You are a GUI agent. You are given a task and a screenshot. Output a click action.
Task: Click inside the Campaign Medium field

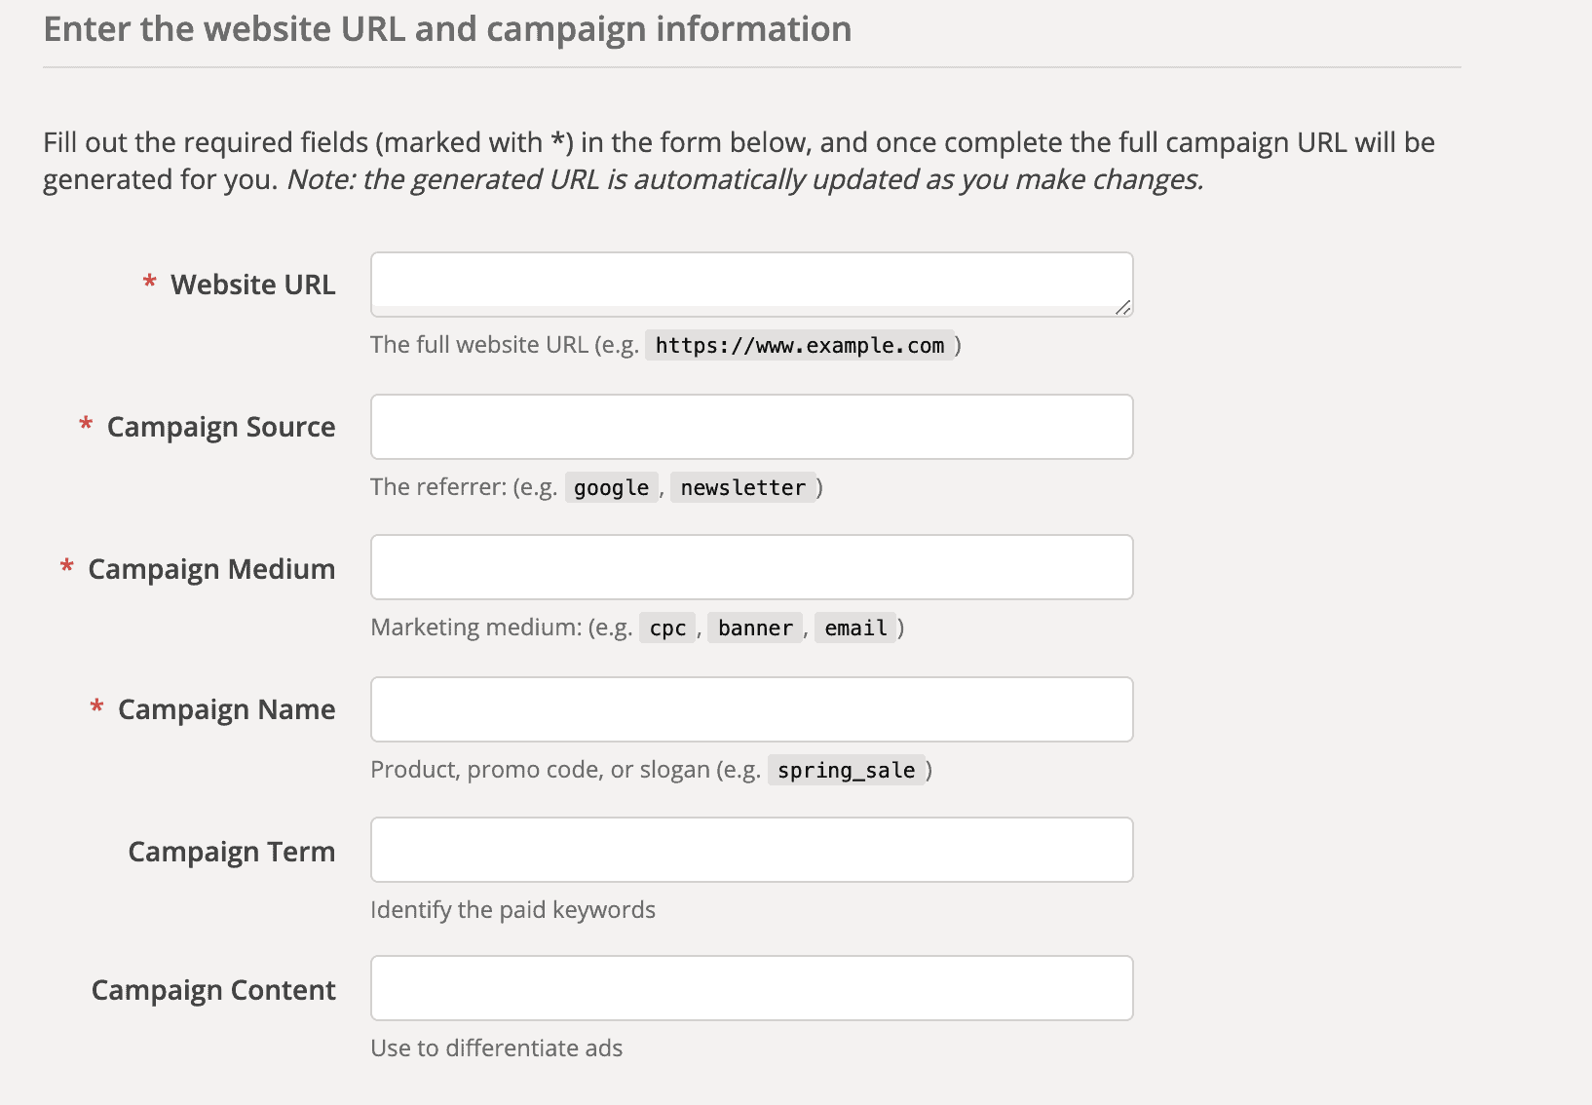point(750,566)
